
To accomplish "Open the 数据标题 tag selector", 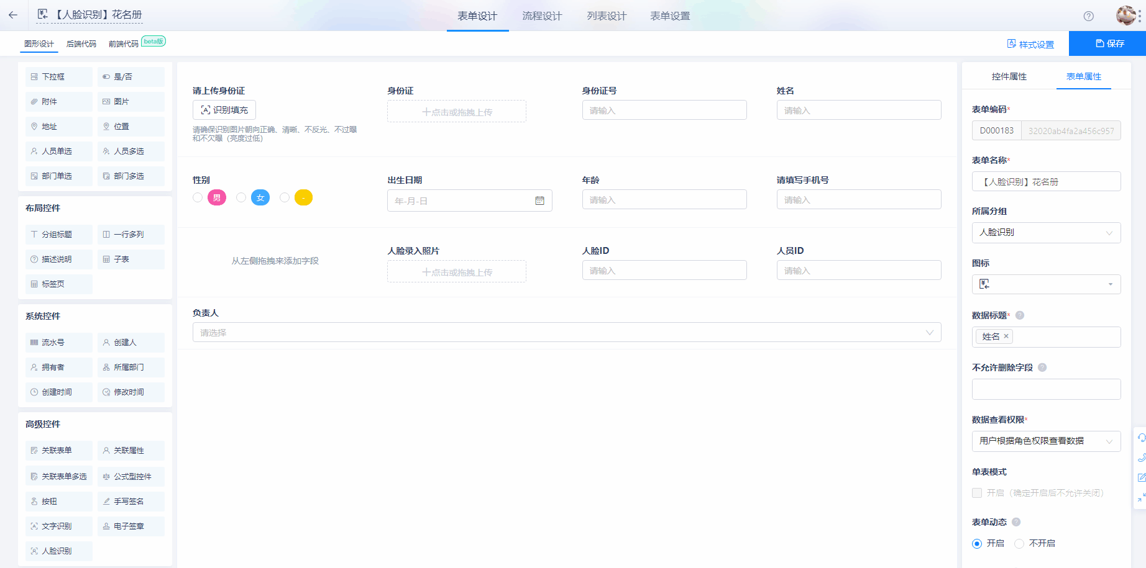I will [x=1047, y=337].
